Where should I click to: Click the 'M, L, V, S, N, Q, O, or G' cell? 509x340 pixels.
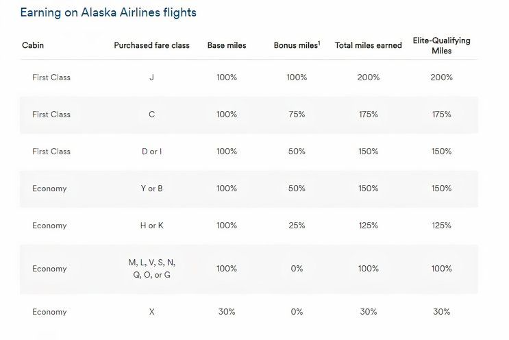(x=151, y=269)
